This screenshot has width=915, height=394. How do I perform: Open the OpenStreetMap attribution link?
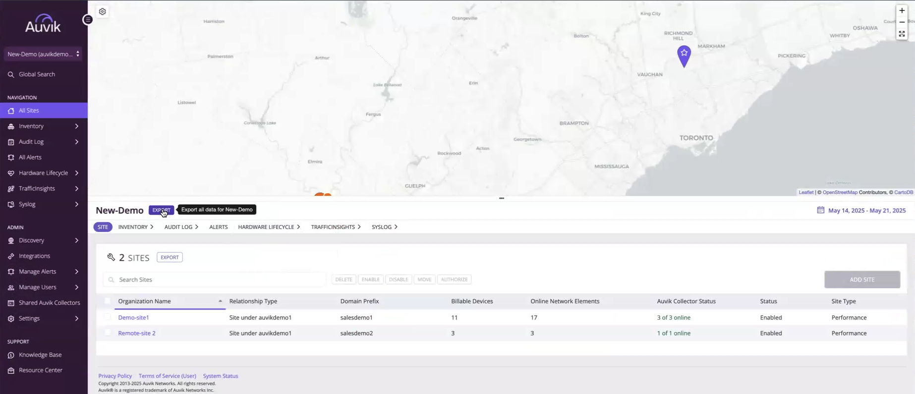840,192
